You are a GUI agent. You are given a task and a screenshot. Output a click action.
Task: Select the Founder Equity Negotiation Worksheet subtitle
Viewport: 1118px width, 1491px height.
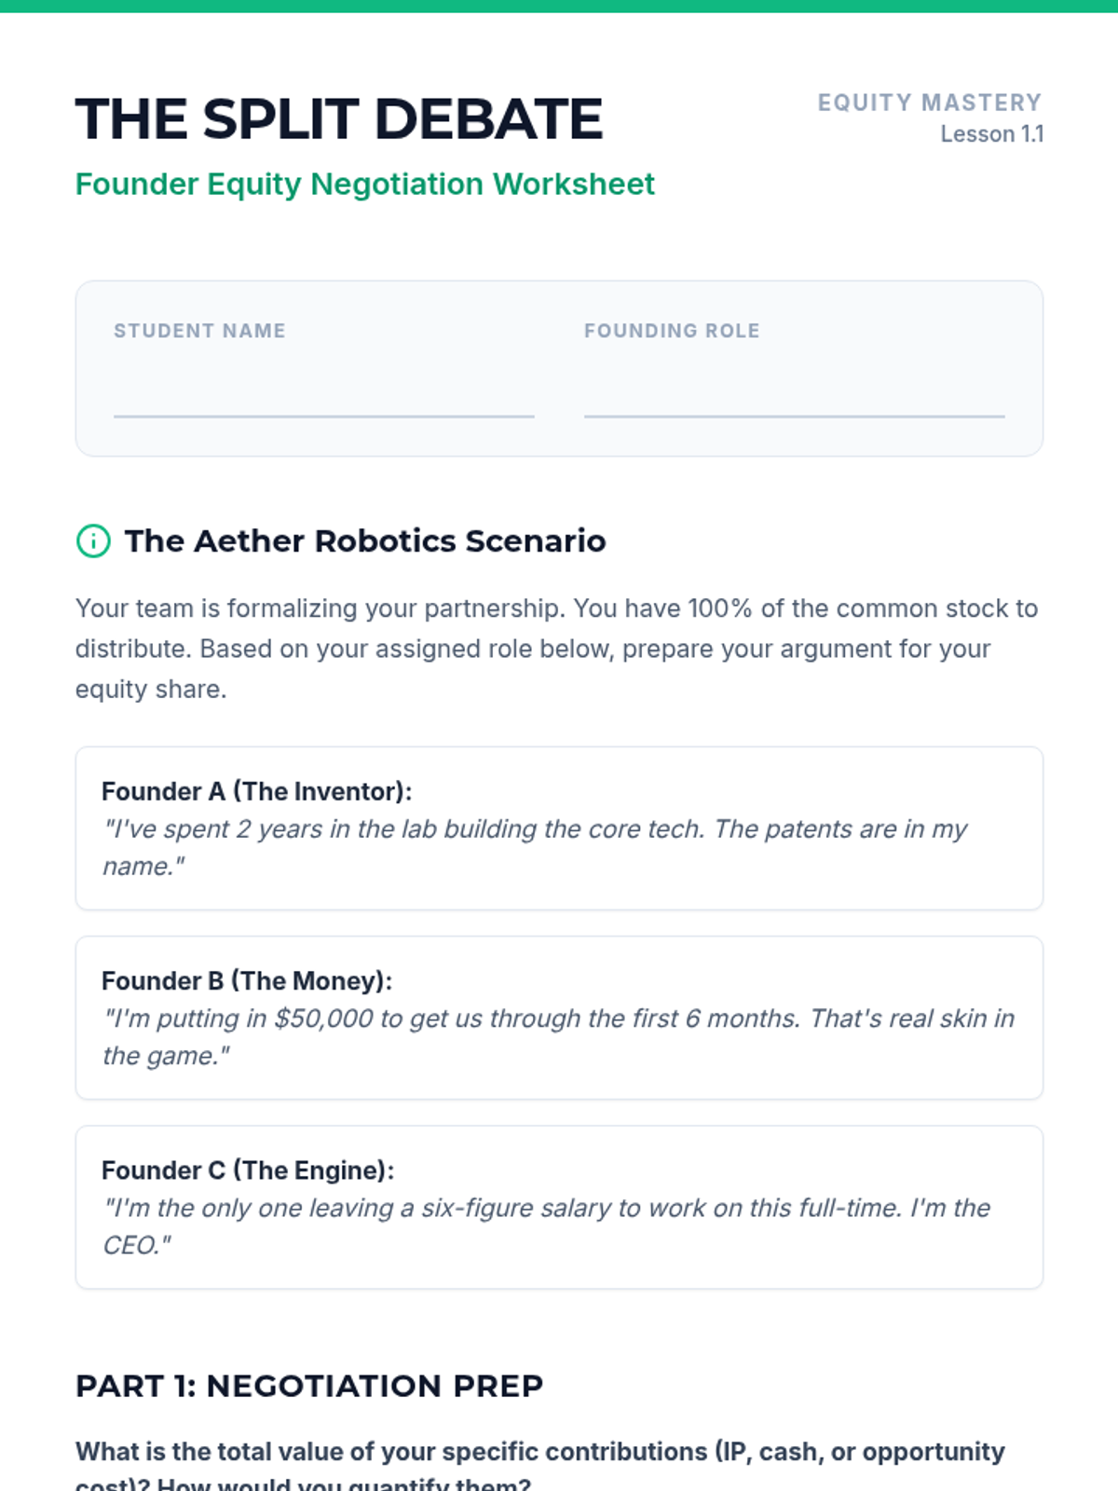pos(364,185)
